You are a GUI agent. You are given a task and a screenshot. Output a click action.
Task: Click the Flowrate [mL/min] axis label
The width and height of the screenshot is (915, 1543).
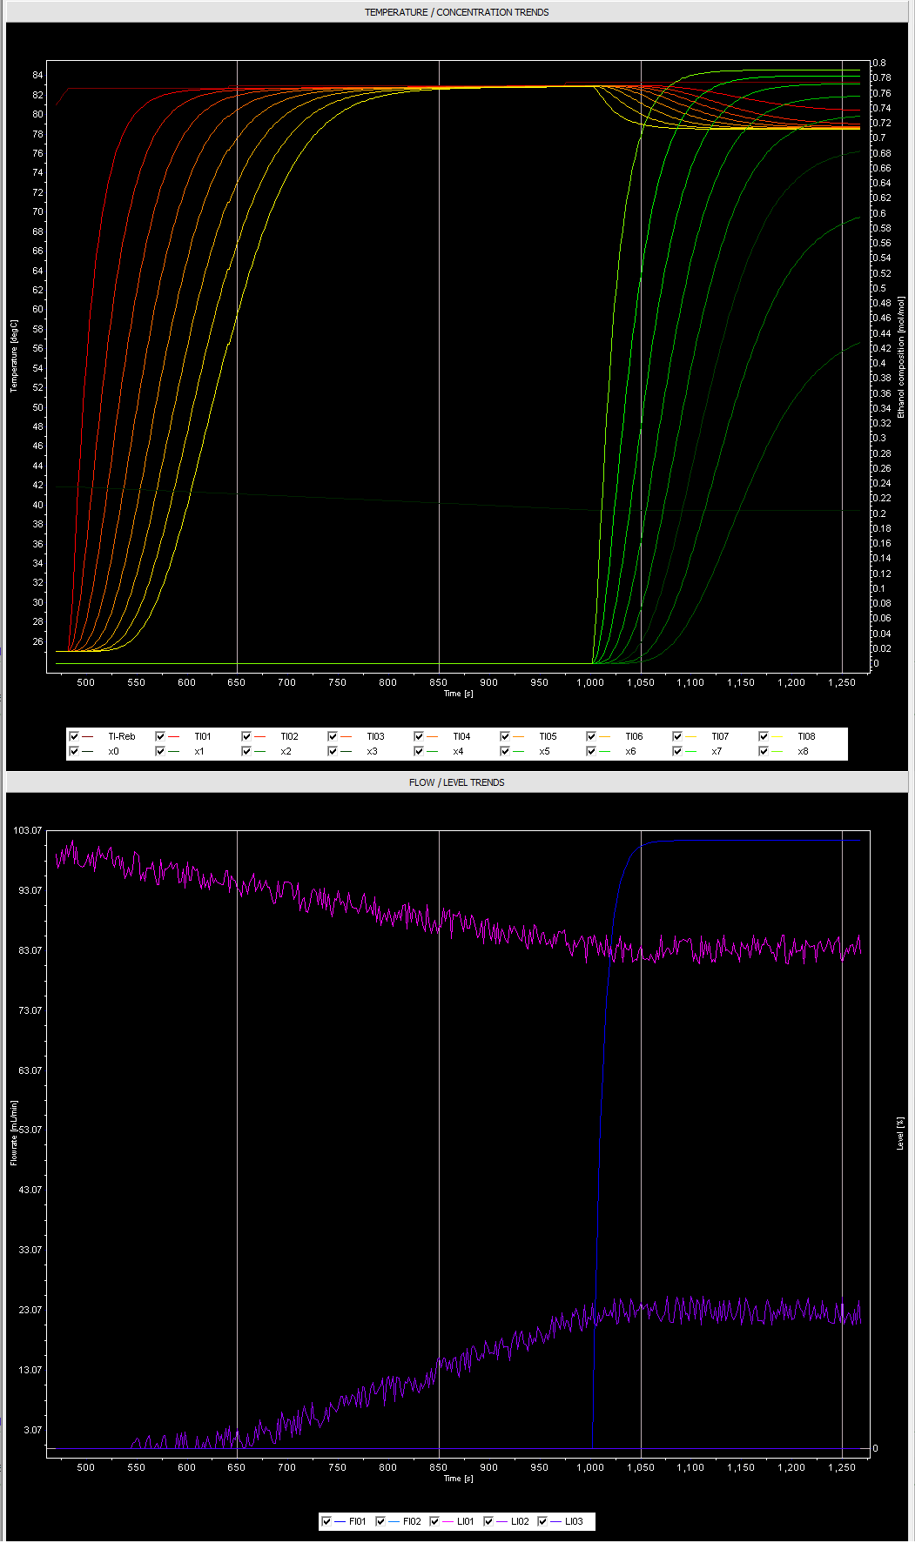pos(14,1132)
